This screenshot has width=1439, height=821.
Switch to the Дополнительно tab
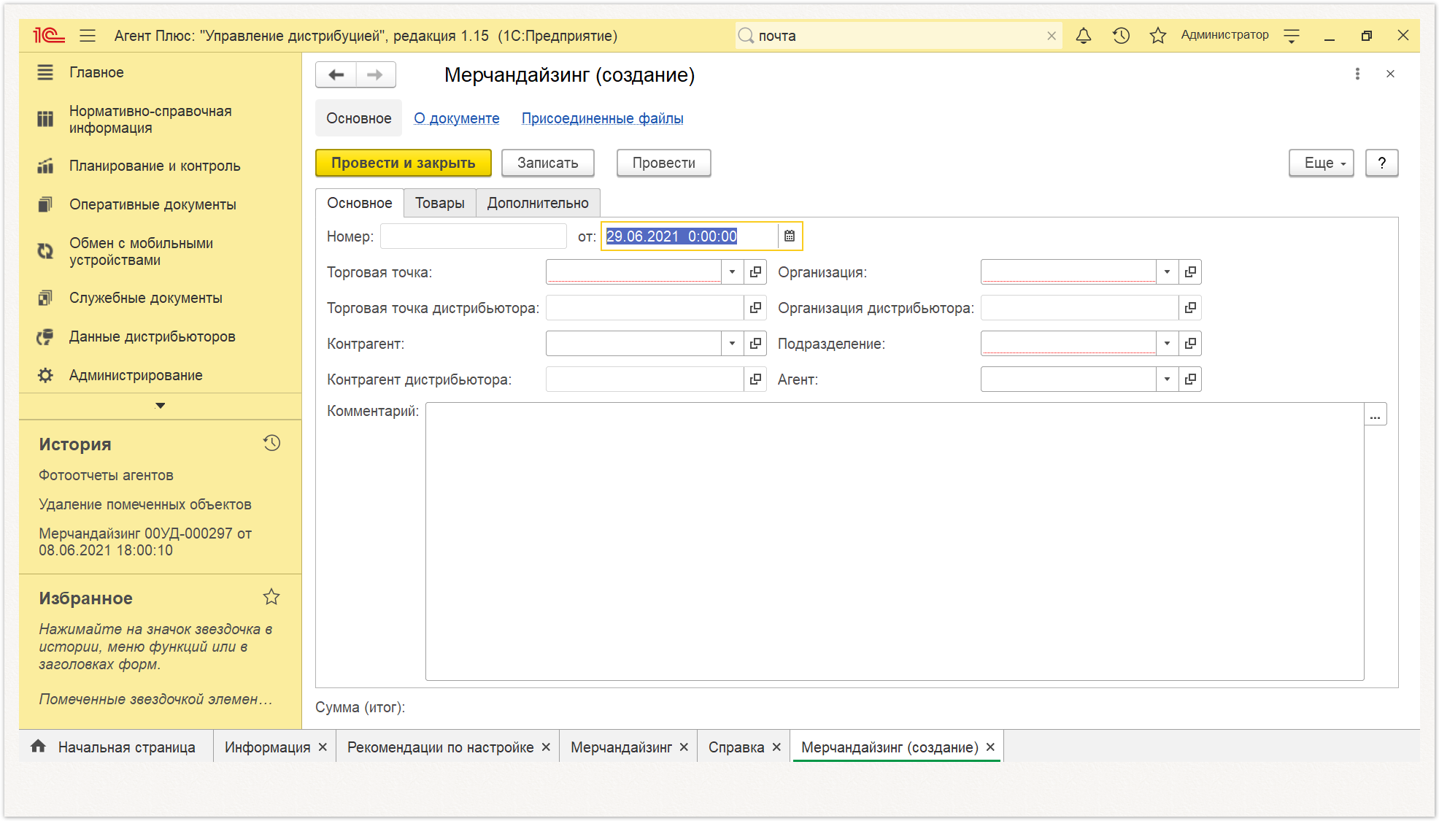pos(538,203)
